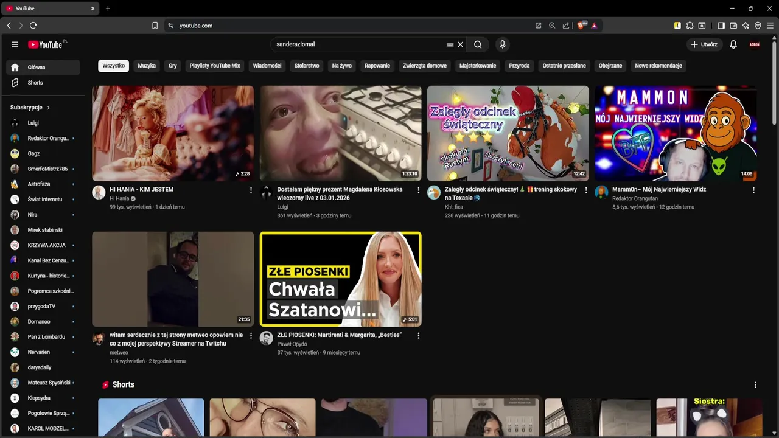This screenshot has width=779, height=438.
Task: Select the Playlisty YouTube Mix chip
Action: 215,66
